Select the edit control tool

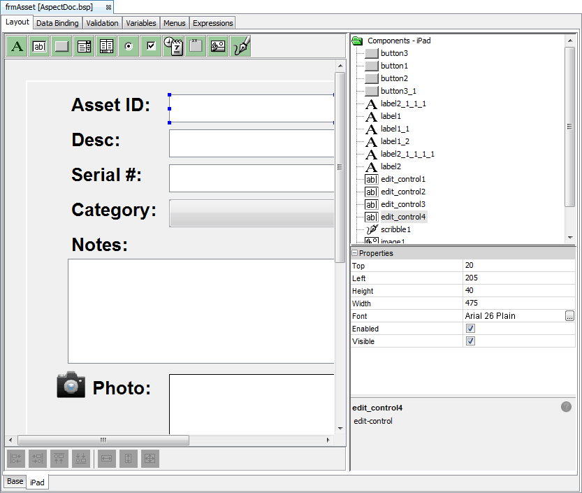[39, 46]
